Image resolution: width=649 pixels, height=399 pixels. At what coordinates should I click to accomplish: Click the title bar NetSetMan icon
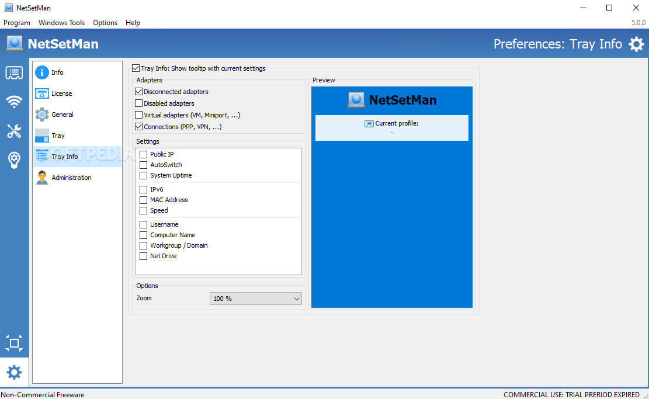point(8,8)
